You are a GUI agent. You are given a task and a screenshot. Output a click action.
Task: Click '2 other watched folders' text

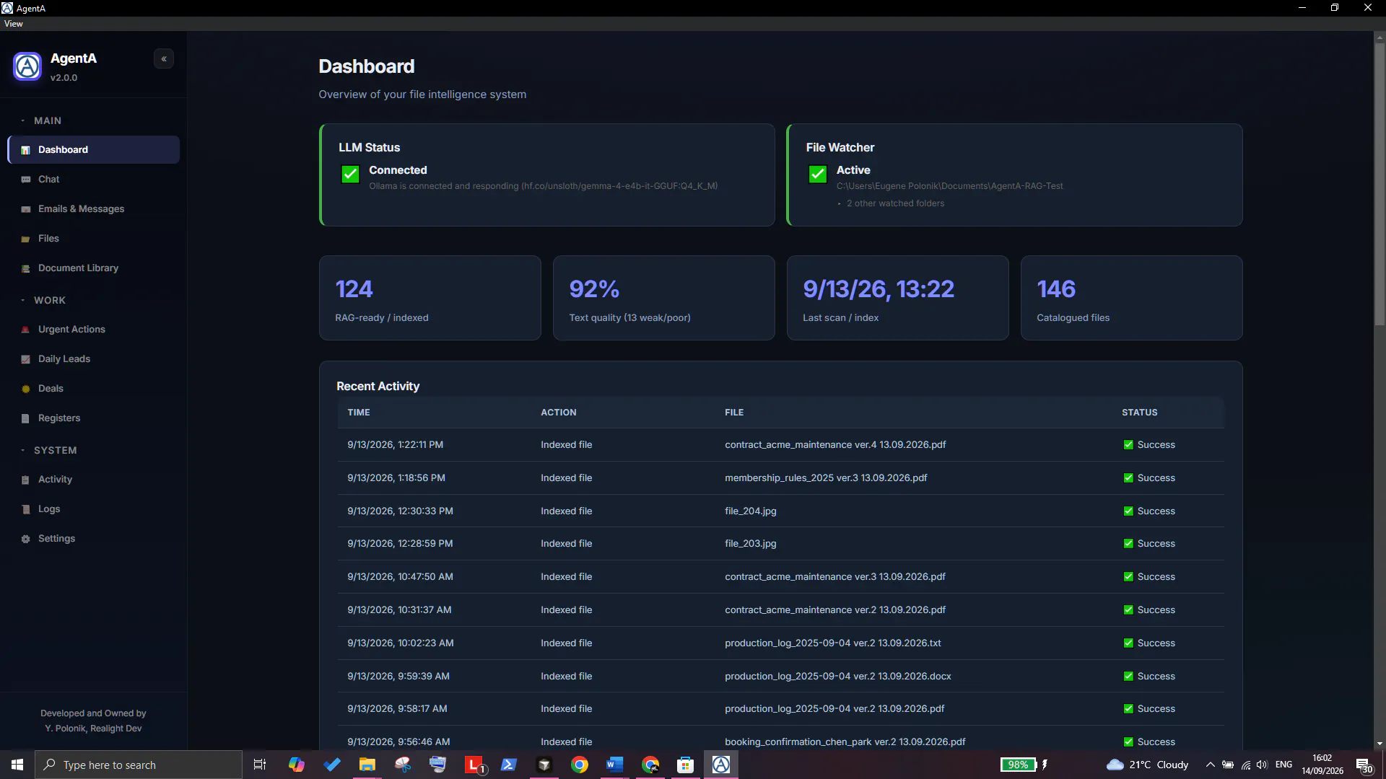click(895, 203)
